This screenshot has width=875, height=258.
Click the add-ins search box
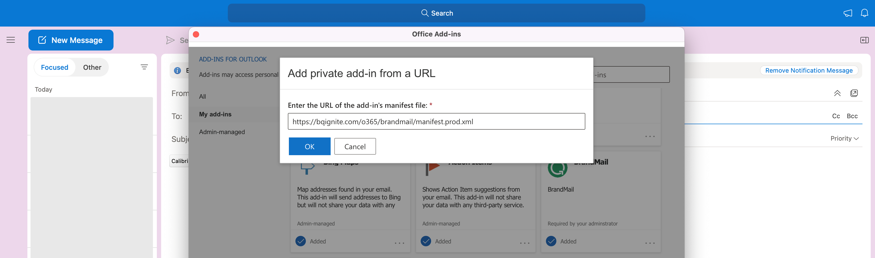pos(632,74)
